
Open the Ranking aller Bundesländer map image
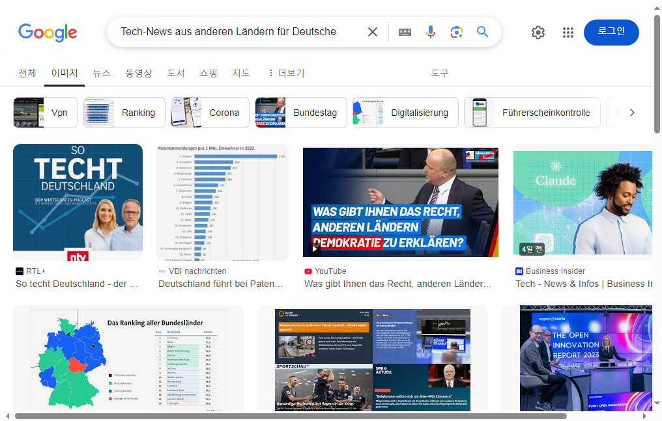[128, 359]
